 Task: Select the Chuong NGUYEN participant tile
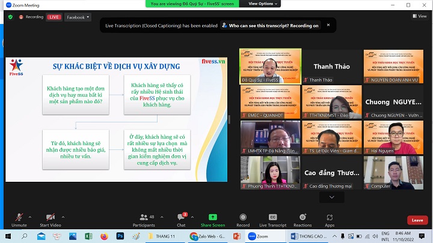tap(393, 102)
